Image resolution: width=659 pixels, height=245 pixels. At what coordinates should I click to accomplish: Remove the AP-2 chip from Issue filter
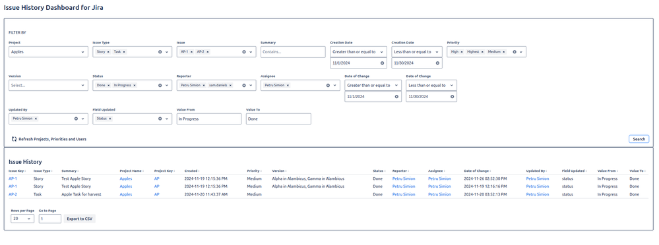coord(208,51)
